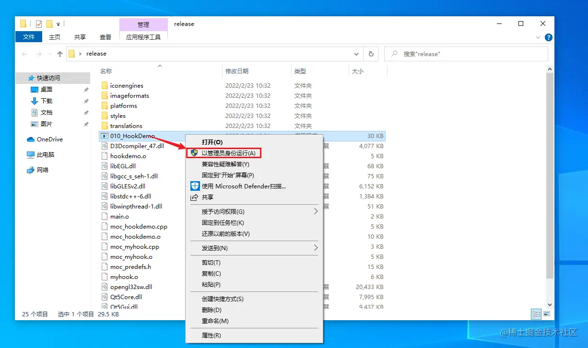Select the 管理 contextual tab header
The height and width of the screenshot is (348, 588).
pos(143,24)
